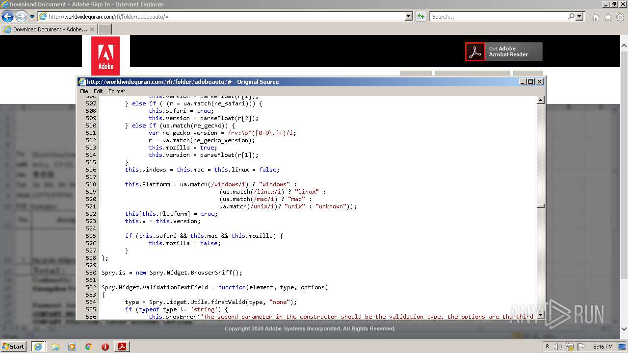The image size is (628, 353).
Task: Click the network tray icon
Action: pyautogui.click(x=570, y=347)
